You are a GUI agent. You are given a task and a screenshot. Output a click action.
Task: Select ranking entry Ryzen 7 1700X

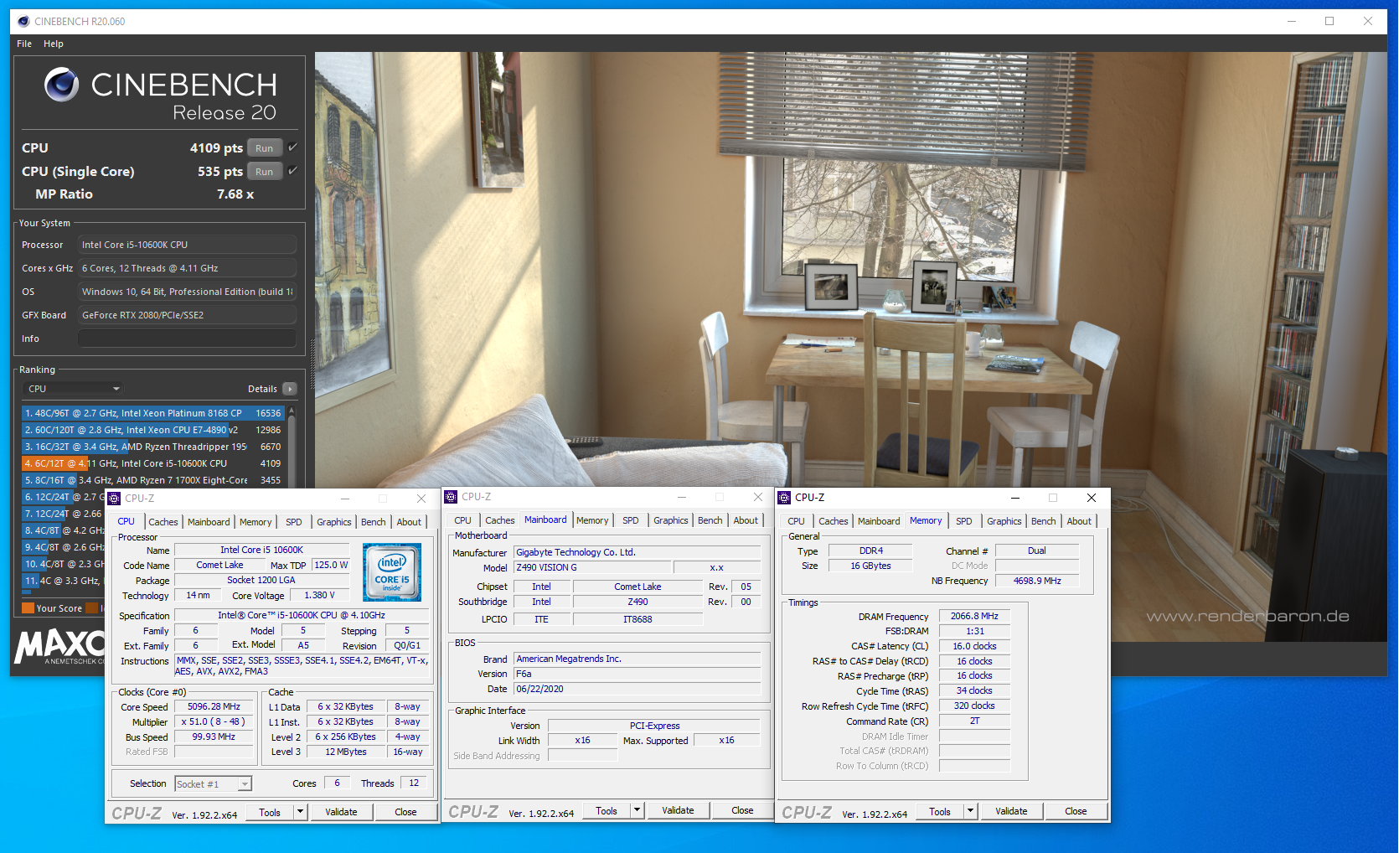tap(153, 480)
